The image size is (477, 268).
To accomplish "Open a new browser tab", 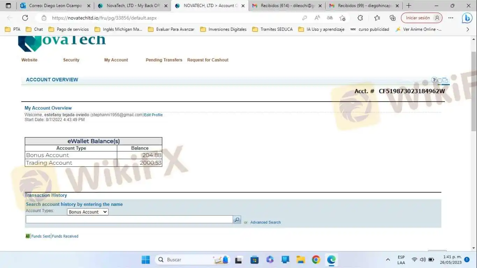I will [x=409, y=6].
